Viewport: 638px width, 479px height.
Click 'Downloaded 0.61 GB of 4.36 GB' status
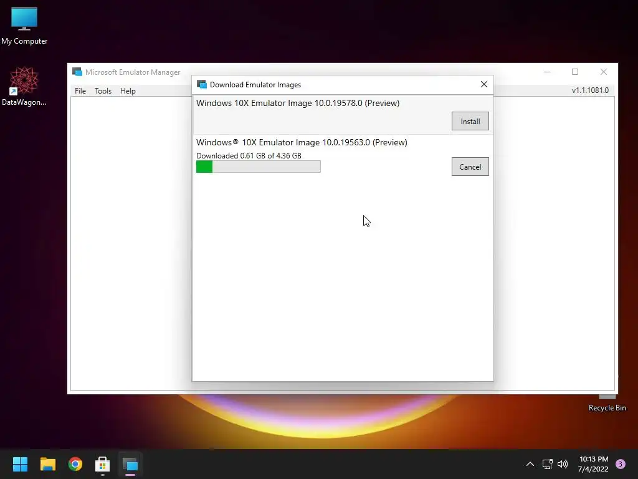[249, 155]
